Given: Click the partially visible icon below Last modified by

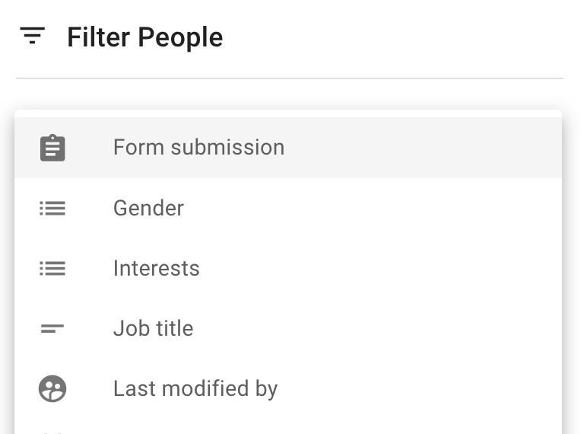Looking at the screenshot, I should point(52,432).
